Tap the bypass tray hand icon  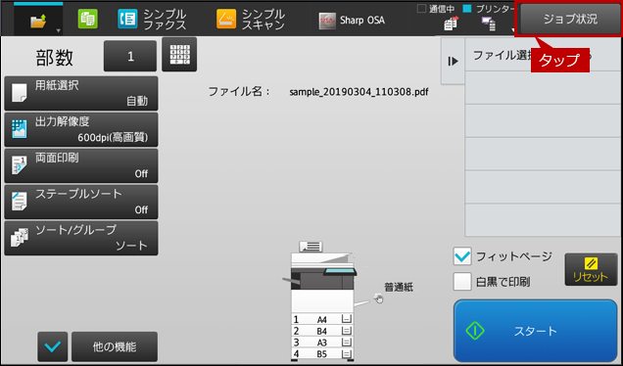(x=378, y=298)
